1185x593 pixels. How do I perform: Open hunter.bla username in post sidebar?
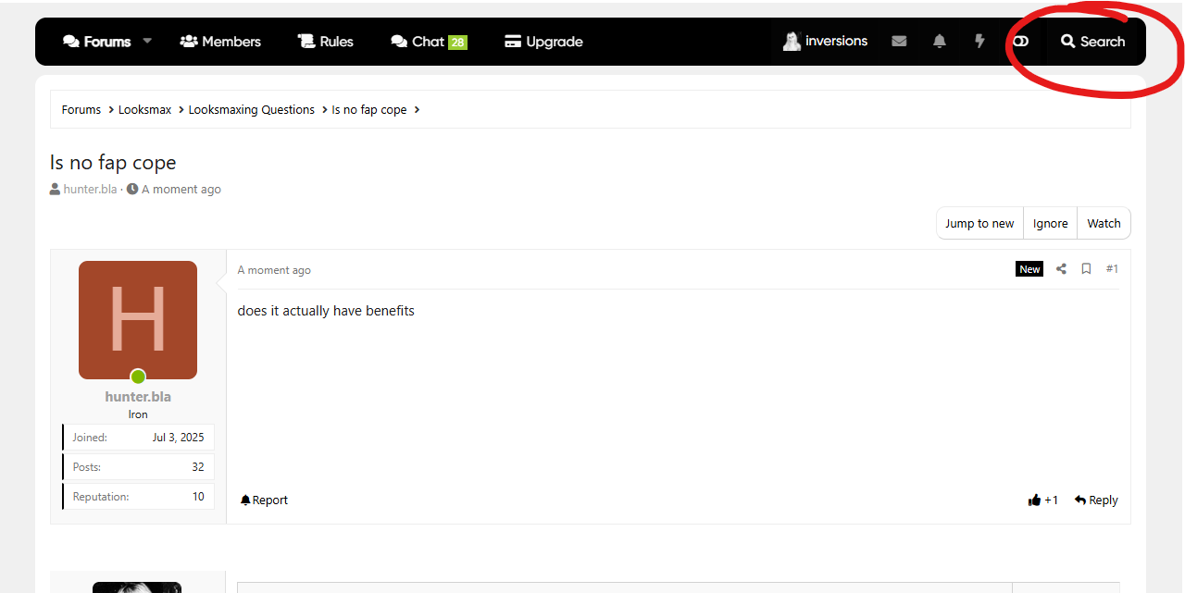click(138, 397)
